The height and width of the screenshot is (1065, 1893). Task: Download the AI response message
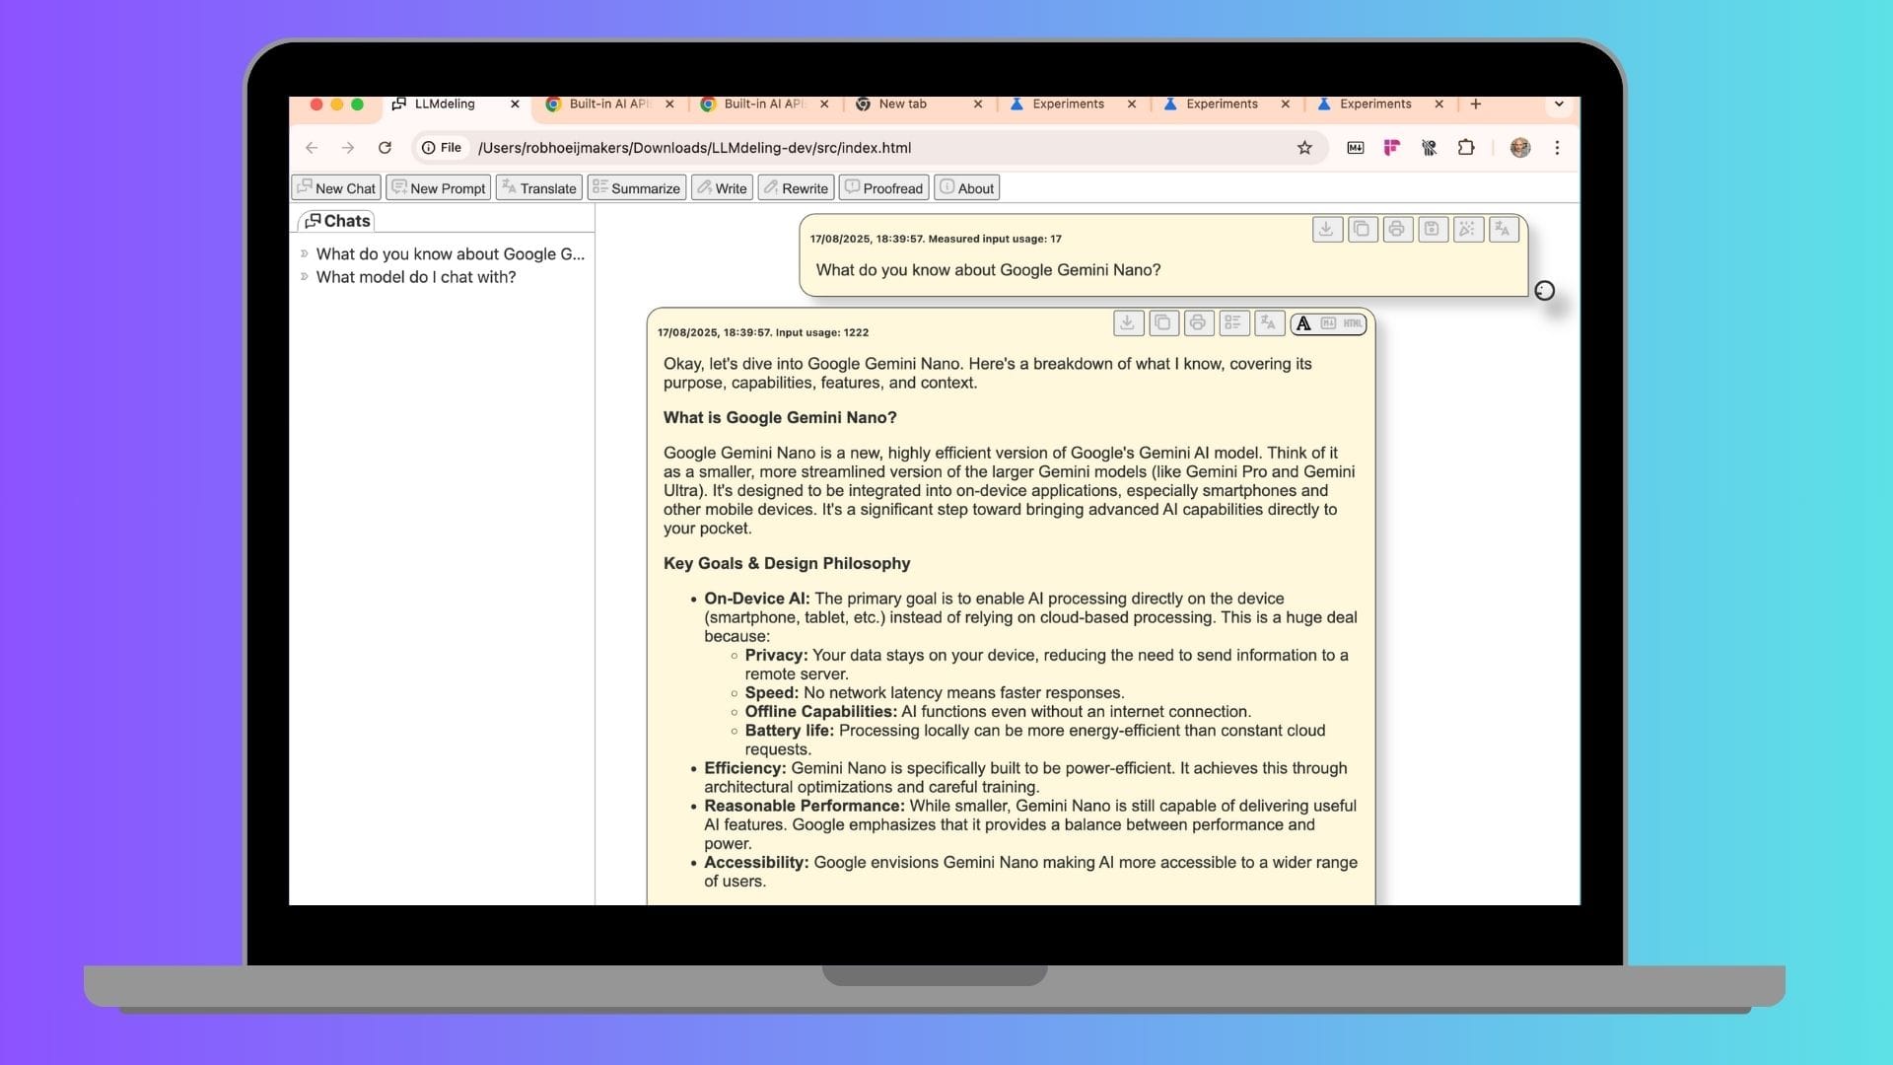click(x=1128, y=322)
